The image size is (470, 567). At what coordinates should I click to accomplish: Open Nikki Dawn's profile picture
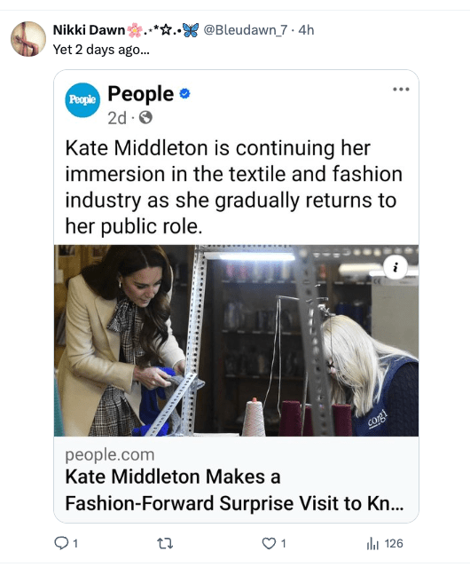coord(28,39)
